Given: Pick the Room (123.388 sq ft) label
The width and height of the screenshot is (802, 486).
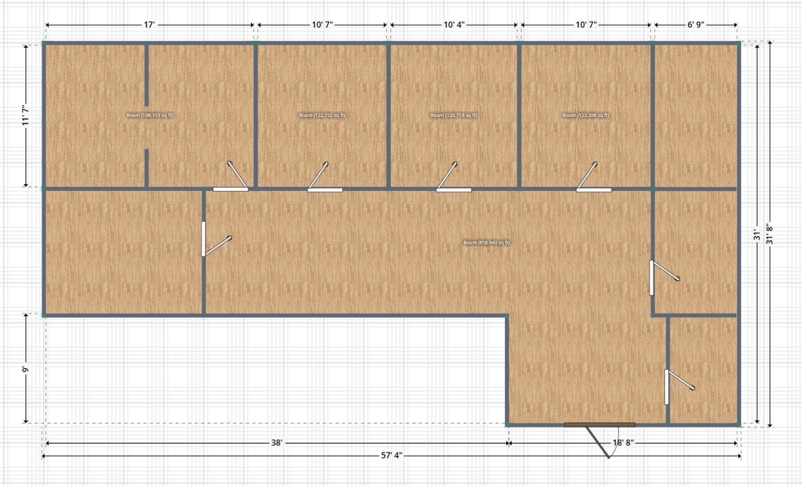Looking at the screenshot, I should [x=586, y=115].
